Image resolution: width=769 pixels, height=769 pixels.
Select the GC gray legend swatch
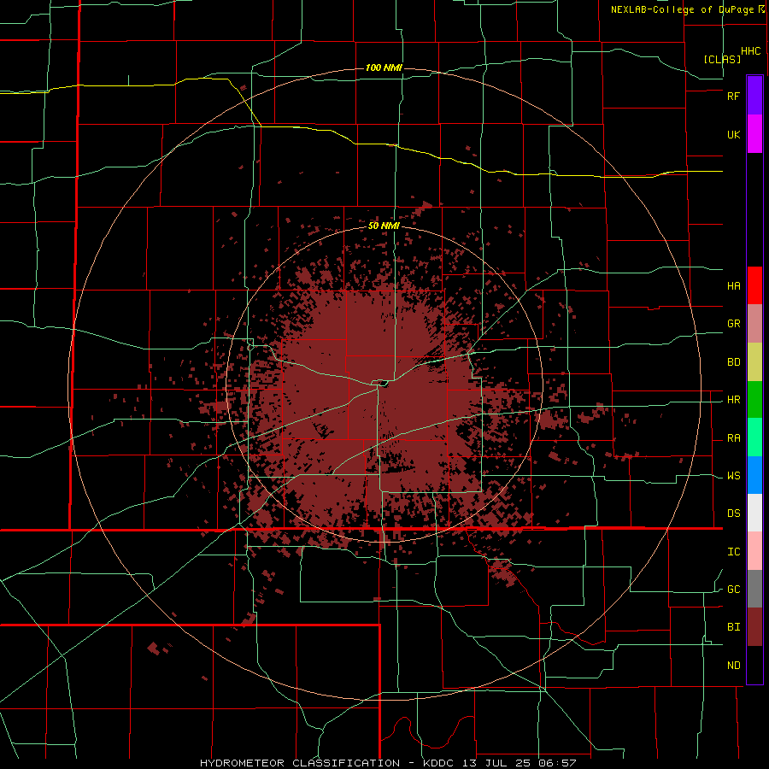click(754, 589)
